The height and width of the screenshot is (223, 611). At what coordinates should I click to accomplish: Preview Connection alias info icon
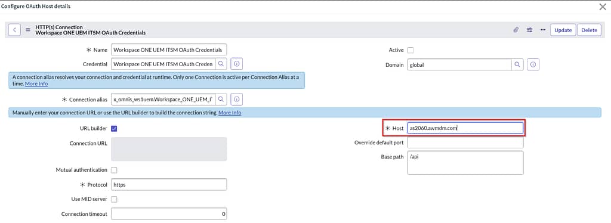coord(237,99)
